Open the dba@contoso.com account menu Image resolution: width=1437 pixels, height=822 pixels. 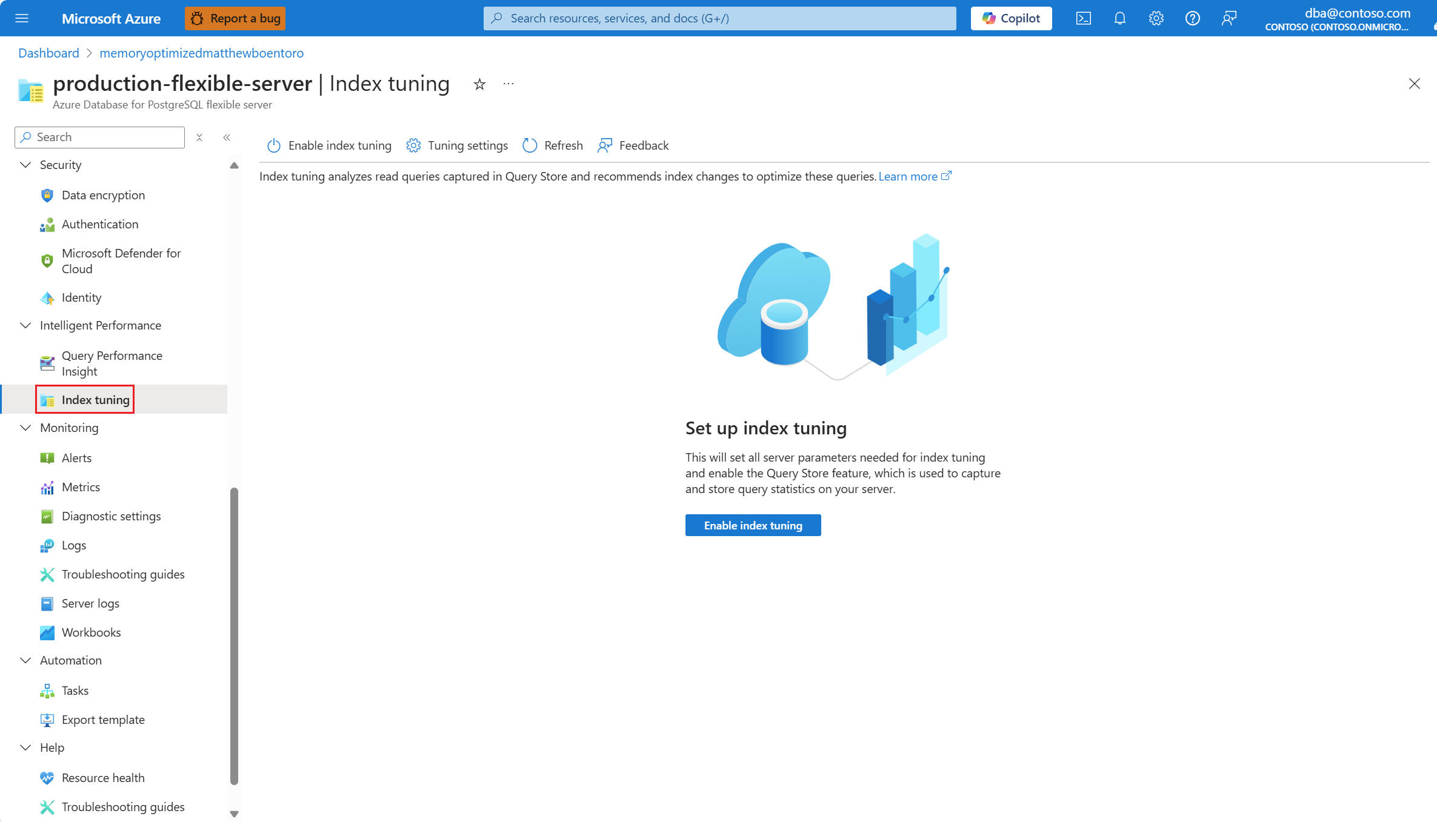tap(1338, 19)
